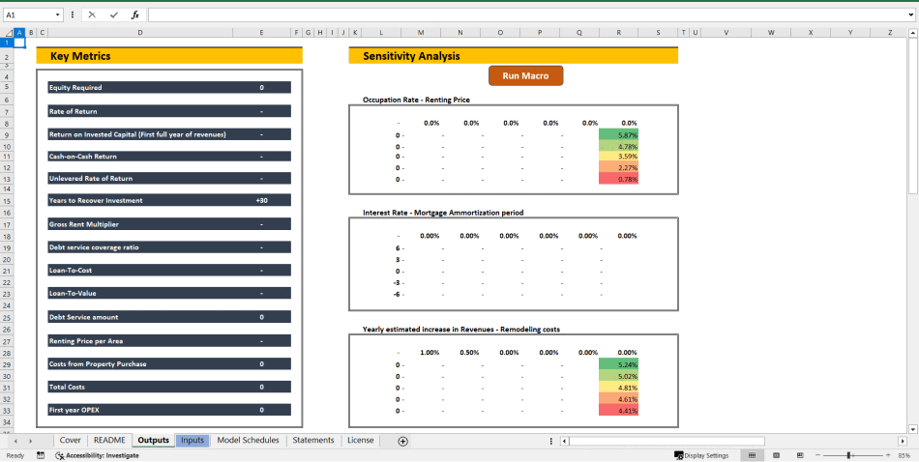
Task: Add a new sheet with plus icon
Action: (x=402, y=442)
